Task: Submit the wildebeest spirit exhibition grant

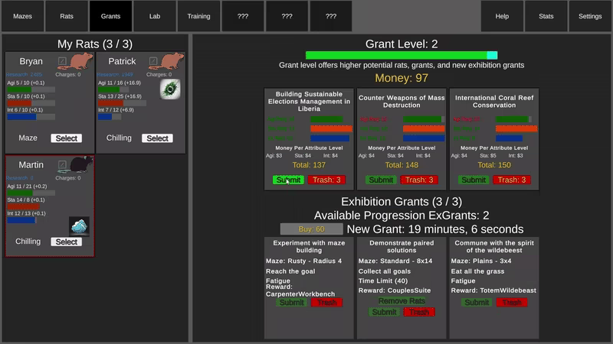Action: point(477,302)
